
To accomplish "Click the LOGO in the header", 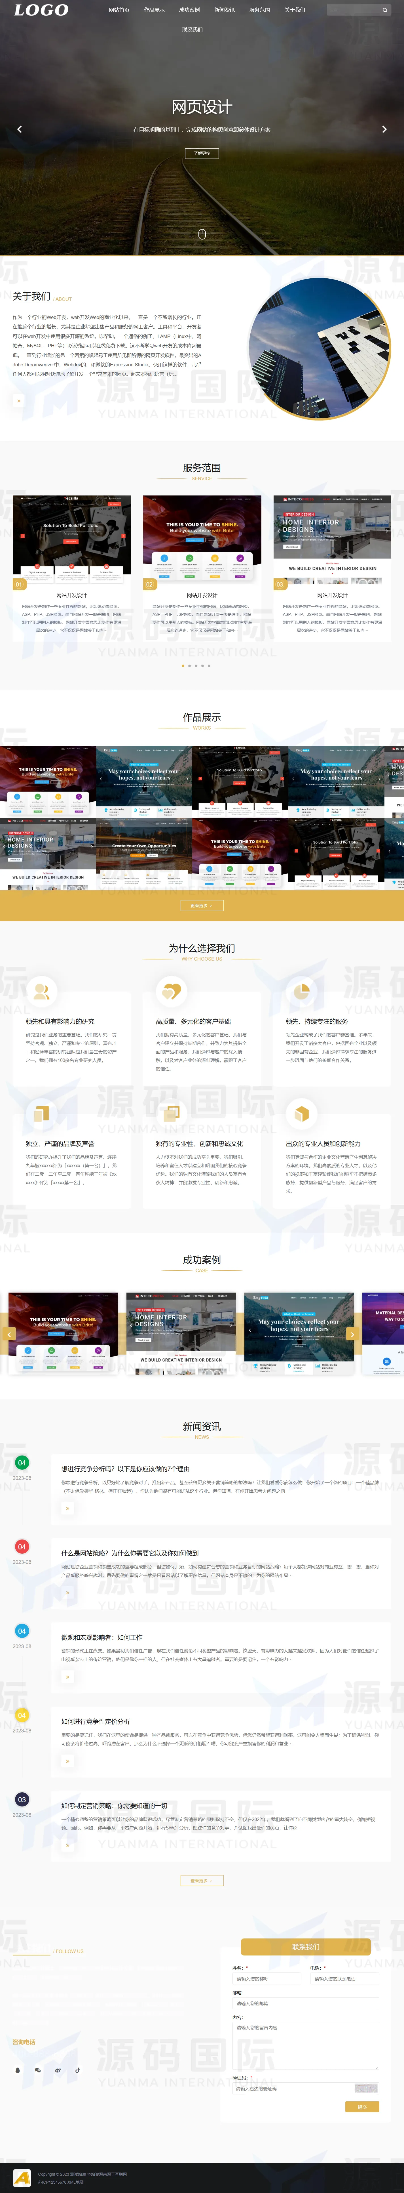I will [41, 10].
